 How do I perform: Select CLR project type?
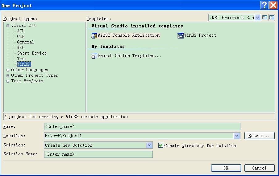tap(21, 36)
